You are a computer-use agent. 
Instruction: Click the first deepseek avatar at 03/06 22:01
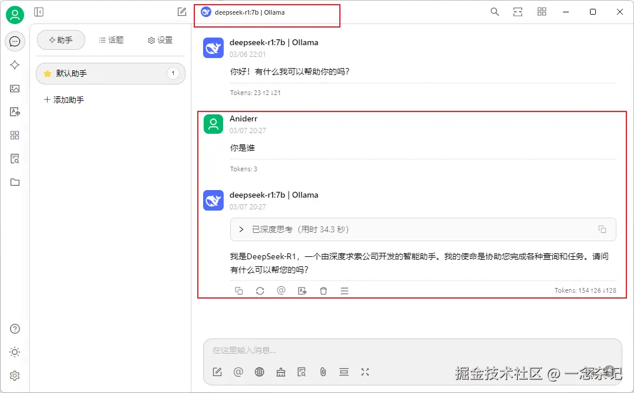pyautogui.click(x=213, y=48)
